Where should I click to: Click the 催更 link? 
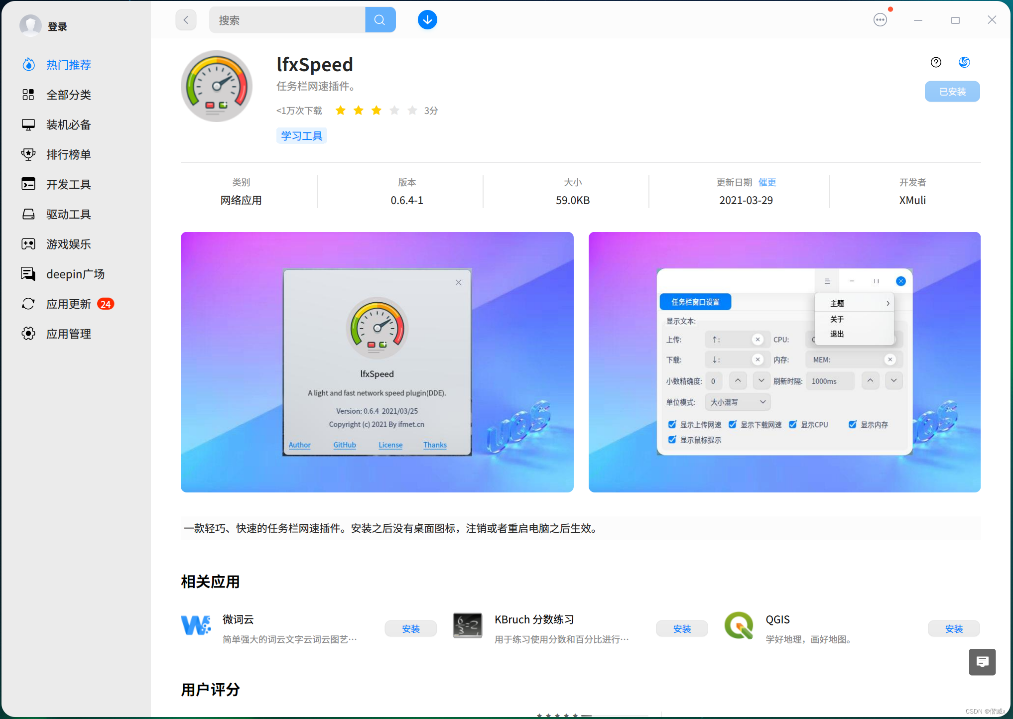coord(767,182)
